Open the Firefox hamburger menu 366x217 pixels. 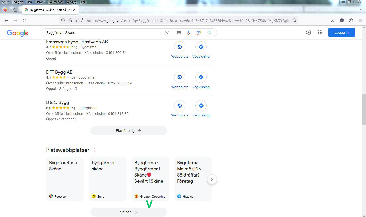tap(360, 21)
